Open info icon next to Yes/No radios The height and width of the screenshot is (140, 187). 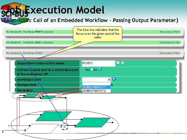click(x=100, y=69)
